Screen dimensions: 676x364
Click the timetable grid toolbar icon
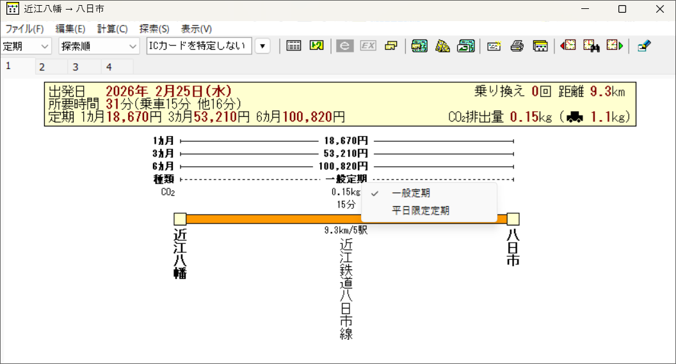tap(294, 45)
